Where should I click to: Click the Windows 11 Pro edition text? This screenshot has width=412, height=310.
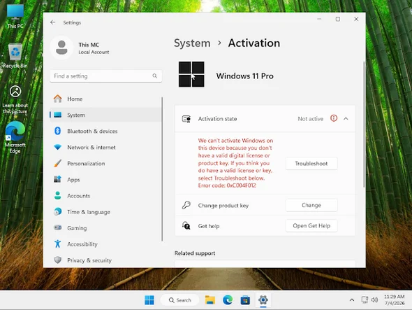pos(244,76)
